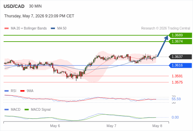The height and width of the screenshot is (131, 193).
Task: Click the 9MA red legend marker
Action: [22, 91]
